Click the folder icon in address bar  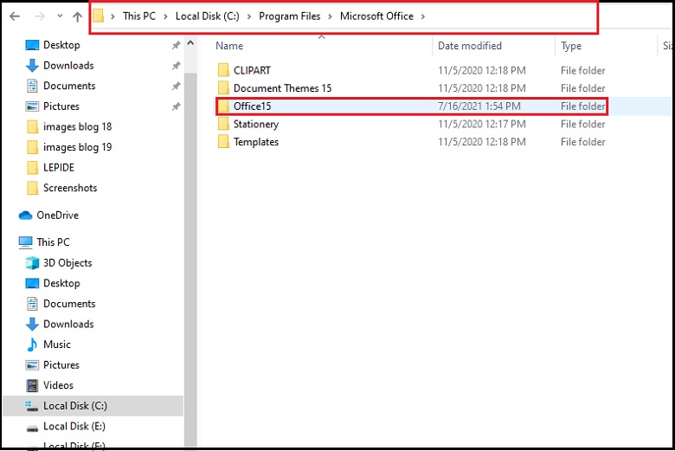tap(99, 16)
